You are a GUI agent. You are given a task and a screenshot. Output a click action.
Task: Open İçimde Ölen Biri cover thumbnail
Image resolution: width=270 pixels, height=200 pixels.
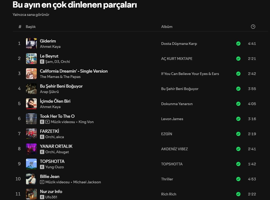31,103
